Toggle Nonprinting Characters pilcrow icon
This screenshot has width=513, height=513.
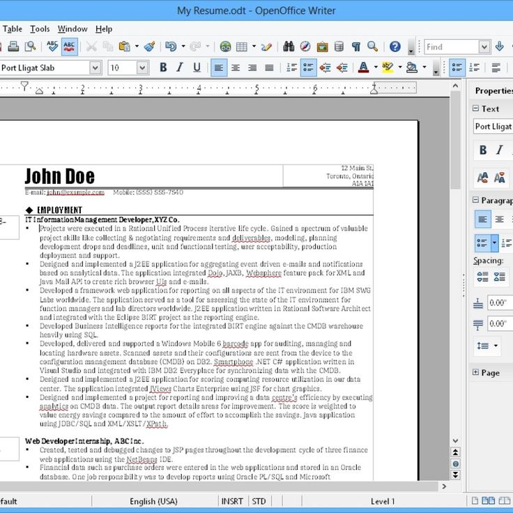click(356, 47)
